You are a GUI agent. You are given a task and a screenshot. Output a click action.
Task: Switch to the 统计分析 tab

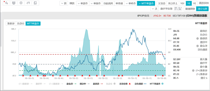click(x=202, y=9)
